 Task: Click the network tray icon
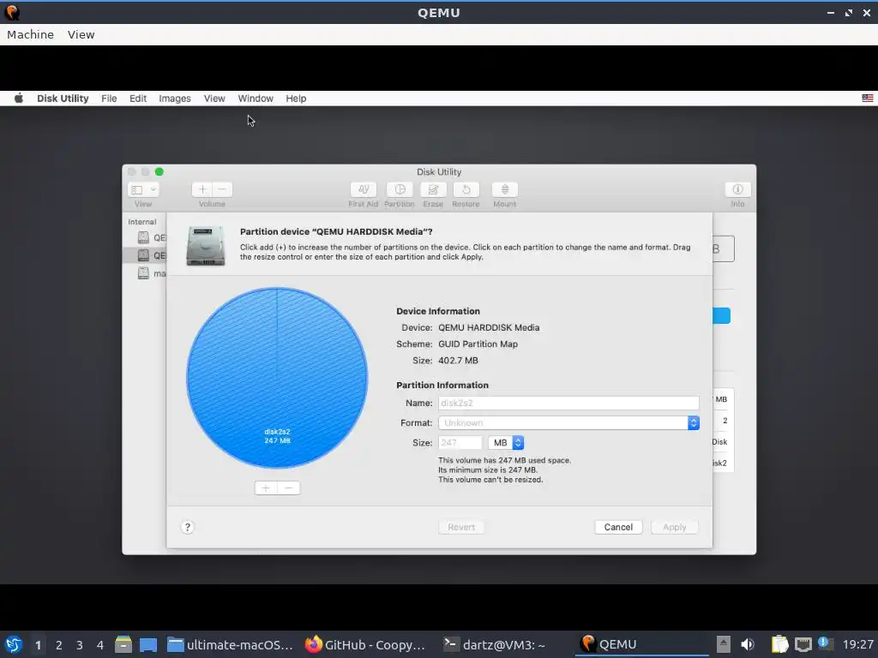(x=803, y=644)
